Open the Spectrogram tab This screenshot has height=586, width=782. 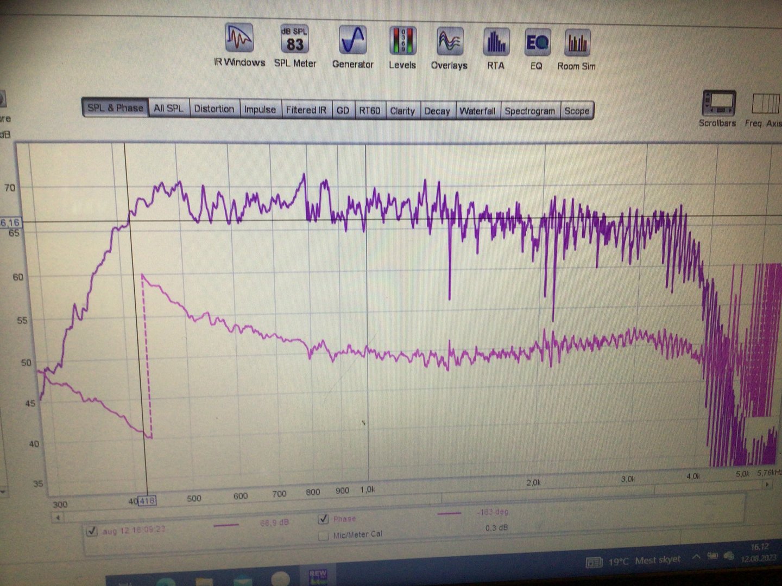530,111
